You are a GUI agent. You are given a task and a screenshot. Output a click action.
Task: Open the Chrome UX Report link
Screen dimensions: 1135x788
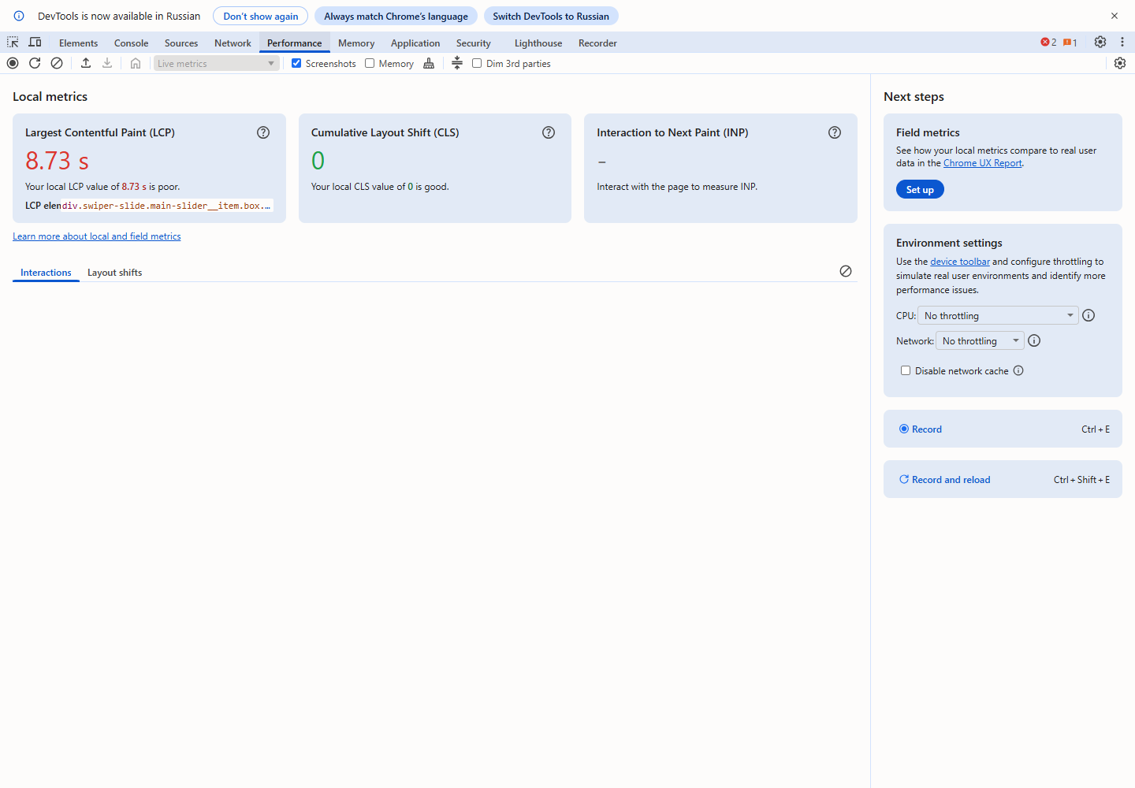[x=983, y=163]
